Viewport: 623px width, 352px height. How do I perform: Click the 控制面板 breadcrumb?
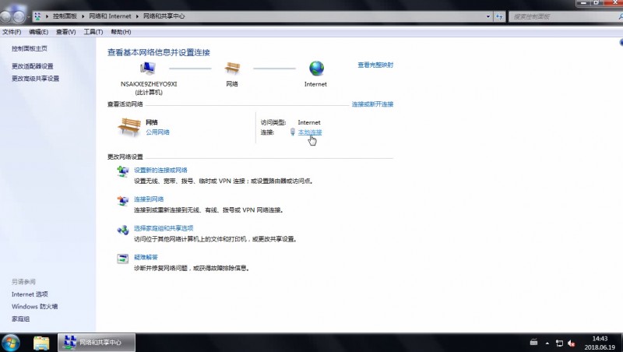[x=65, y=16]
